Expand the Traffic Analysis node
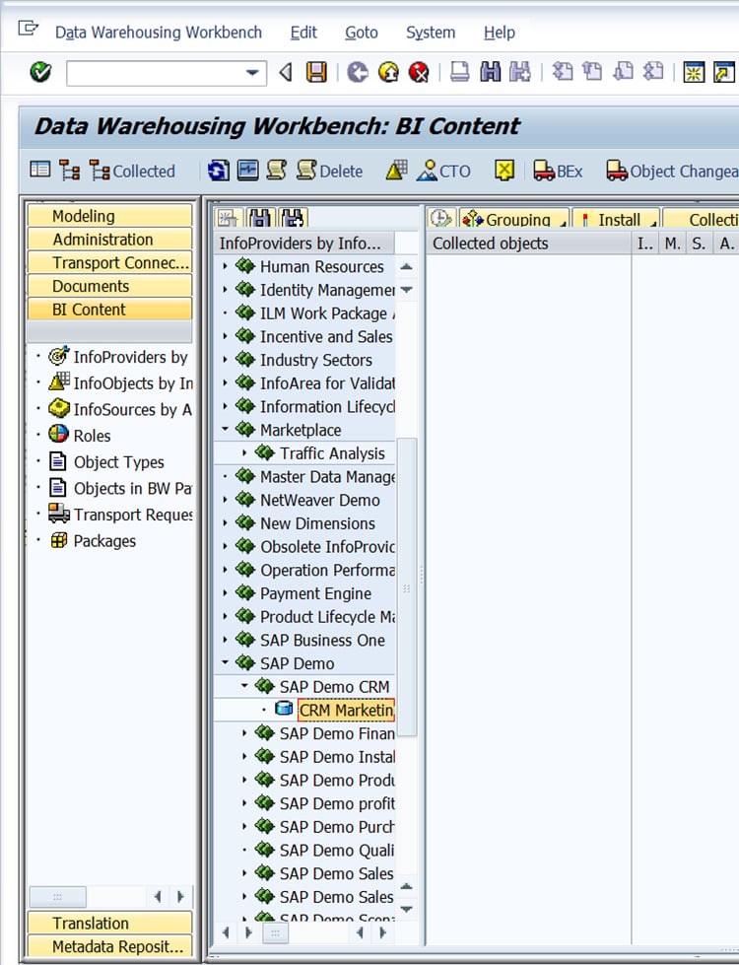The height and width of the screenshot is (965, 739). click(x=245, y=453)
